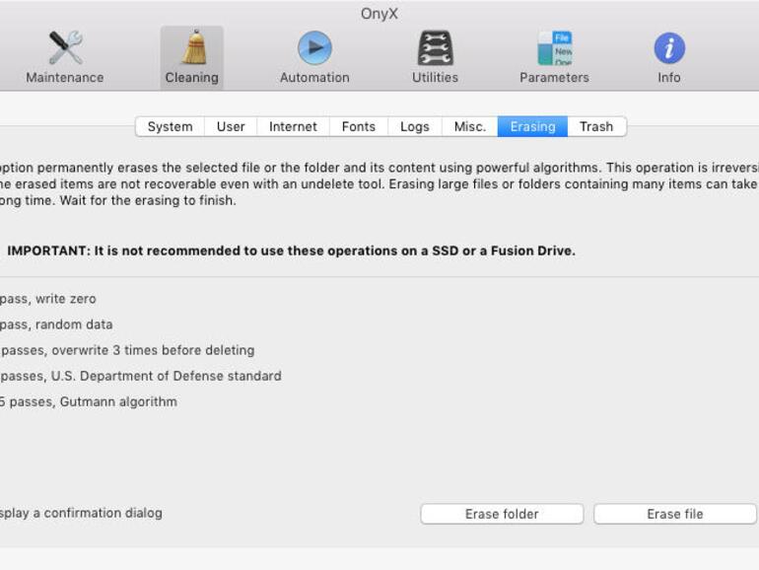
Task: Click the Erase file button
Action: (x=675, y=514)
